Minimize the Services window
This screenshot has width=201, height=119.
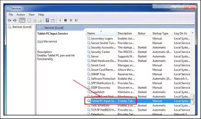(x=175, y=7)
